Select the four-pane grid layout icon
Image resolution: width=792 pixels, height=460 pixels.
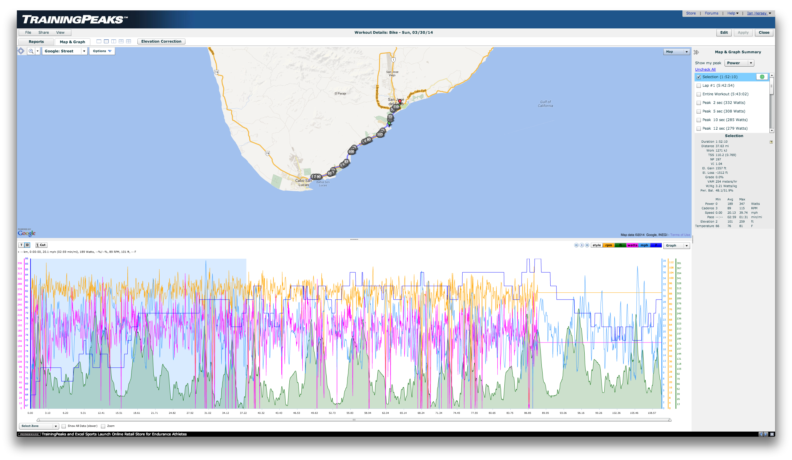(x=129, y=41)
